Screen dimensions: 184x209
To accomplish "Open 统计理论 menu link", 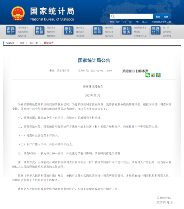I will click(109, 28).
